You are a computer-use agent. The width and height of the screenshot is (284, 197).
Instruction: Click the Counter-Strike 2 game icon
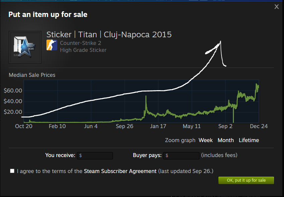[52, 45]
